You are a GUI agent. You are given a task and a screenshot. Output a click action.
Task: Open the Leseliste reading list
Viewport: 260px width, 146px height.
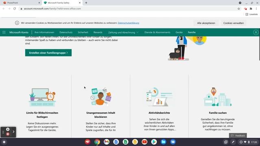251,14
